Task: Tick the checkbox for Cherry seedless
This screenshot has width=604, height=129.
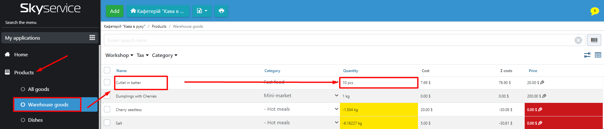Action: pos(107,109)
